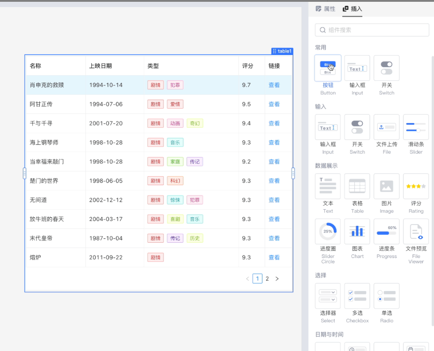Pick the Switch component in 输入 section
434x351 pixels.
(357, 127)
